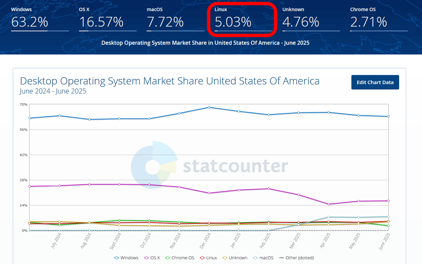This screenshot has height=264, width=422.
Task: Toggle Unknown legend entry
Action: click(235, 258)
